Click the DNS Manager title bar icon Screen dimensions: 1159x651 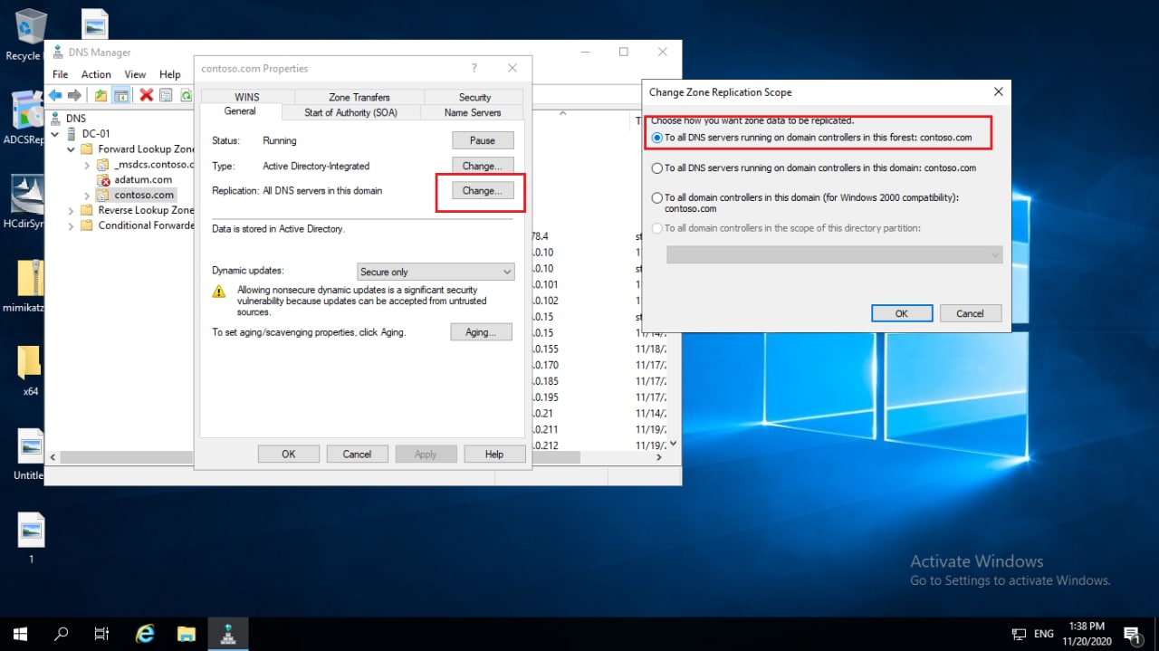tap(58, 53)
